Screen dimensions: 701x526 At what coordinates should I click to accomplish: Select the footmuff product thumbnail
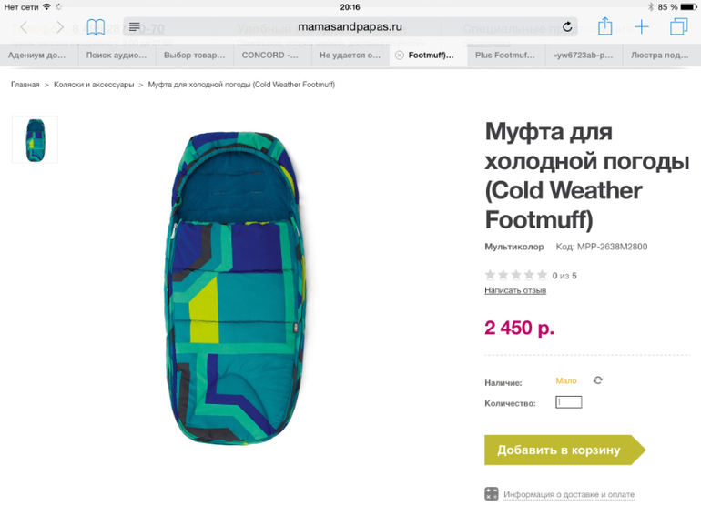tap(35, 140)
